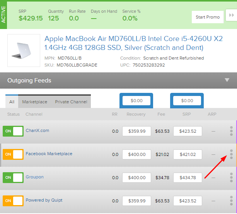This screenshot has height=214, width=237.
Task: Click the MPN value MD760LL/B
Action: [70, 58]
